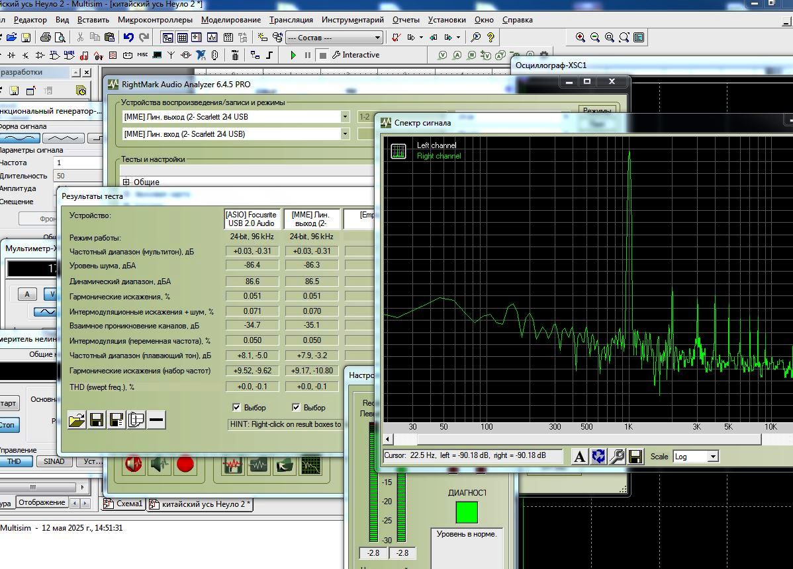
Task: Open spectrum settings with the wrench icon
Action: point(617,457)
